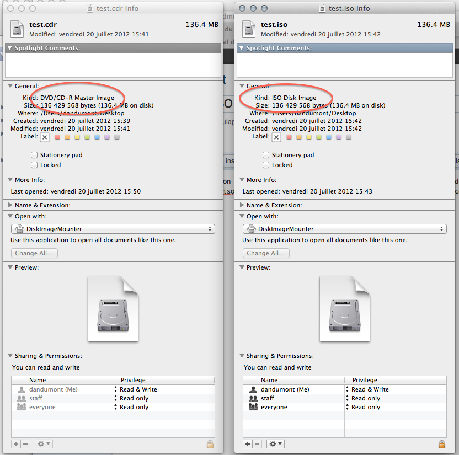Toggle Locked checkbox in test.cdr window
The image size is (459, 455).
click(35, 165)
